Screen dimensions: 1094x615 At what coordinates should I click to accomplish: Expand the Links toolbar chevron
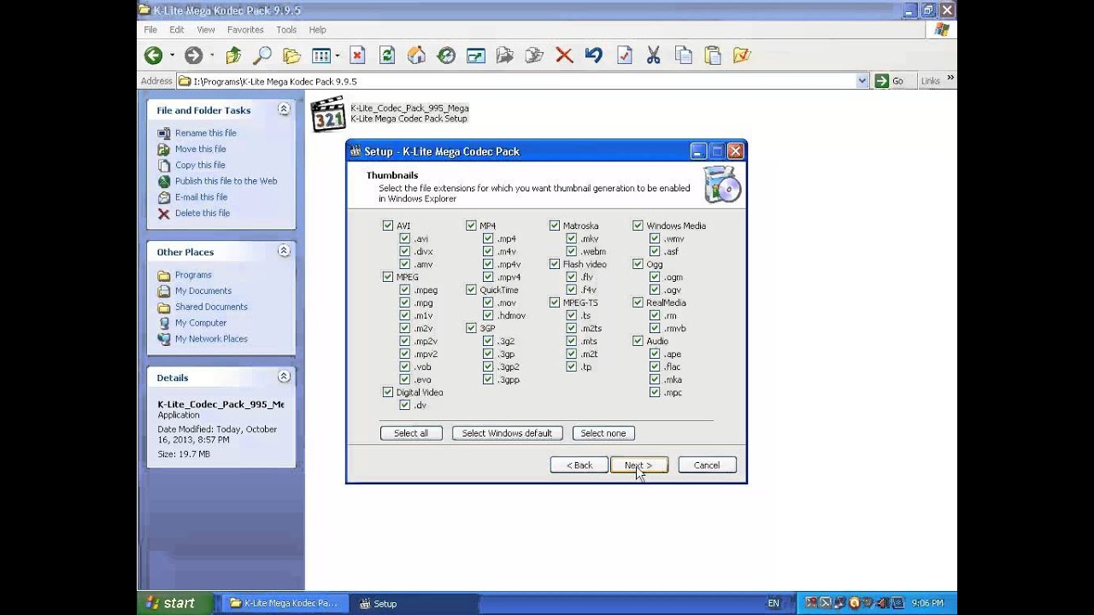(x=950, y=79)
